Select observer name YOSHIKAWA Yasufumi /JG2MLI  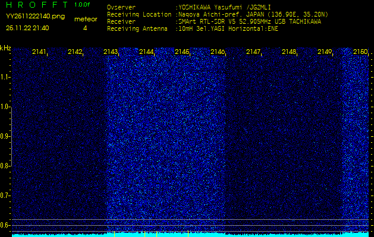(x=225, y=7)
